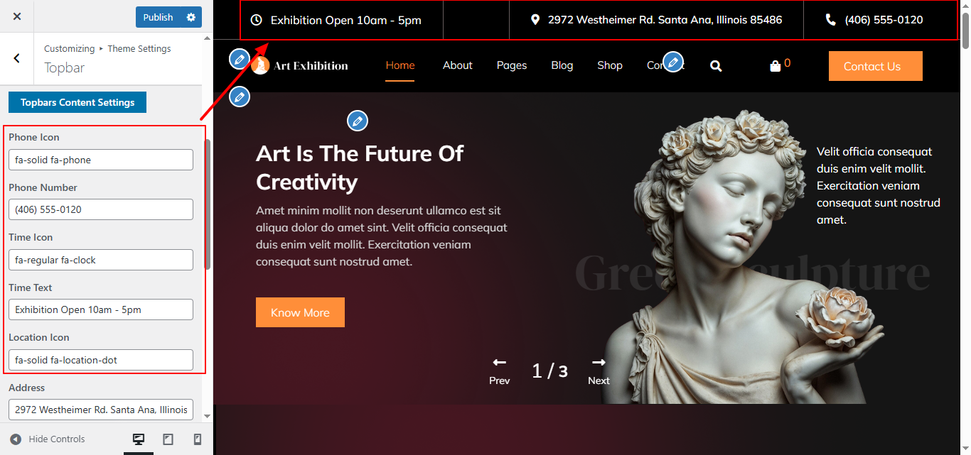The image size is (971, 455).
Task: Click the Phone Number input field
Action: click(x=101, y=209)
